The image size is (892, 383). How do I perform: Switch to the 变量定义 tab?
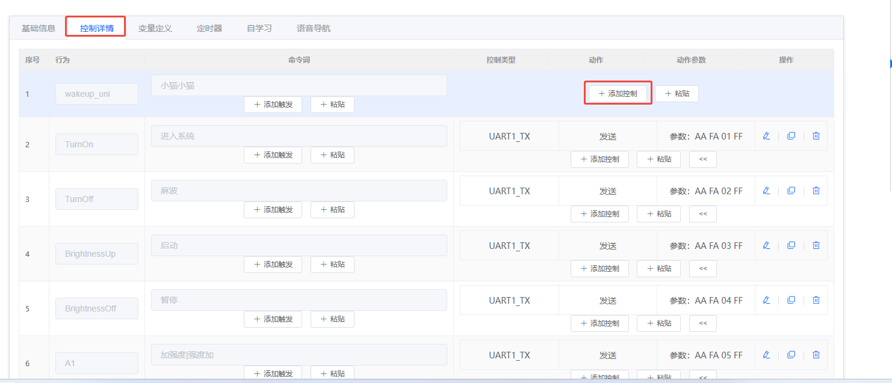(155, 28)
